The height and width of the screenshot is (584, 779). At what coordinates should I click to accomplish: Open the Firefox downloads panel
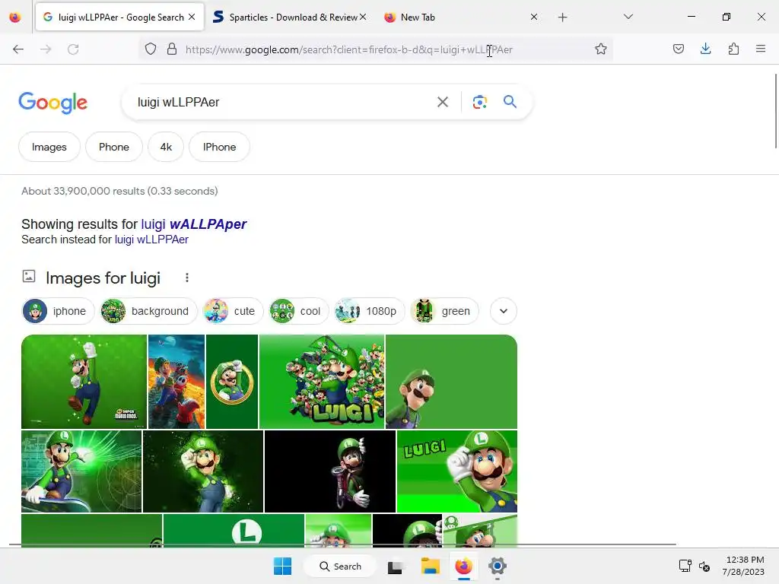tap(705, 49)
